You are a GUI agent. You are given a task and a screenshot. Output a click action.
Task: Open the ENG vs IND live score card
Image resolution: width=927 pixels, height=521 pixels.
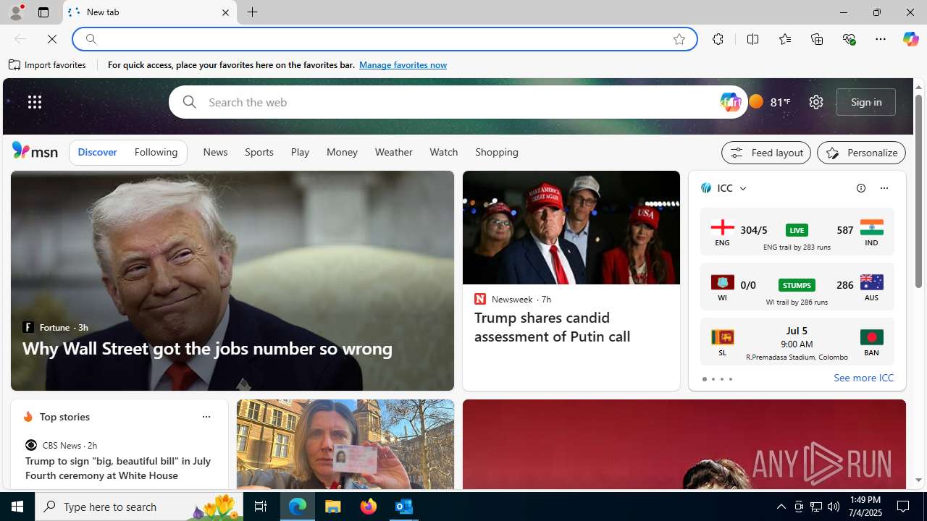(x=797, y=232)
